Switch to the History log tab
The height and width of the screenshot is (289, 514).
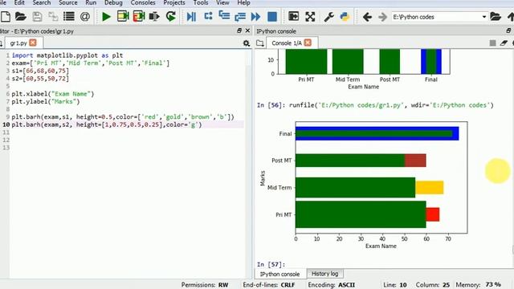click(324, 273)
